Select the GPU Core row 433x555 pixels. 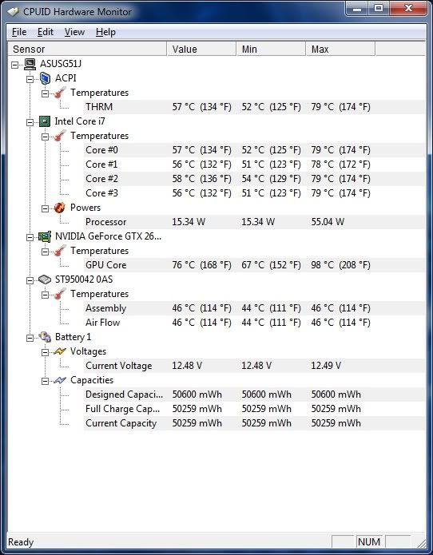click(x=254, y=265)
